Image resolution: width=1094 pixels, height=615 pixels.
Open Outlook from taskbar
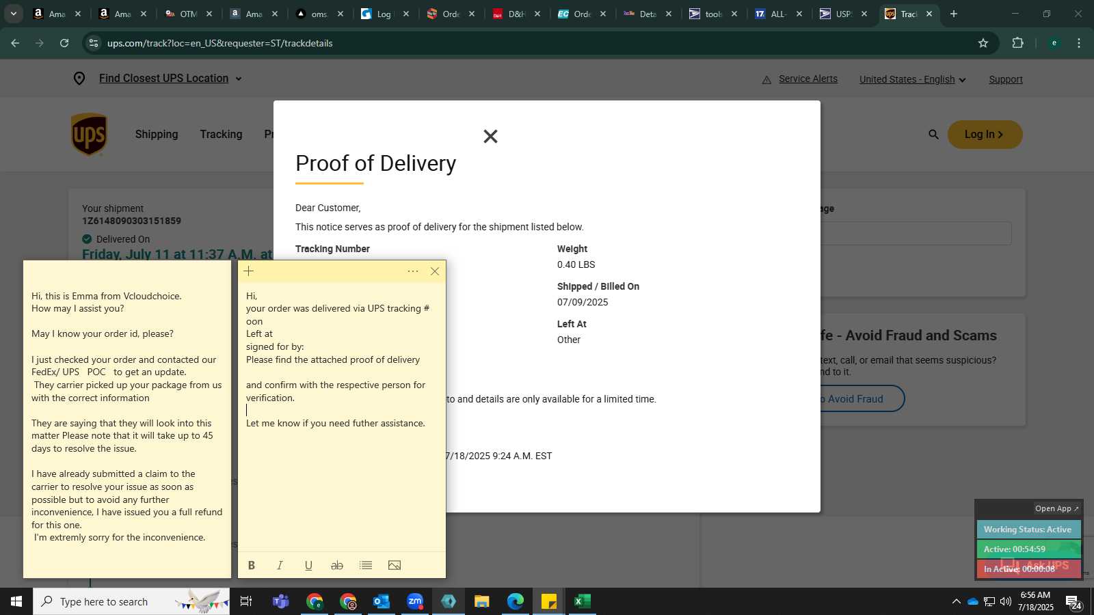pos(381,601)
